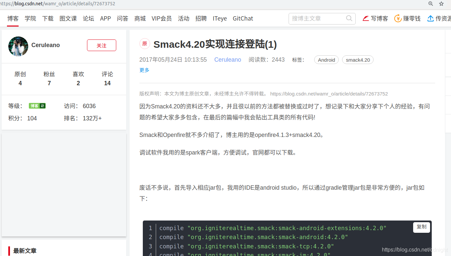This screenshot has height=256, width=451.
Task: Click ITeye in navigation bar
Action: click(x=220, y=19)
